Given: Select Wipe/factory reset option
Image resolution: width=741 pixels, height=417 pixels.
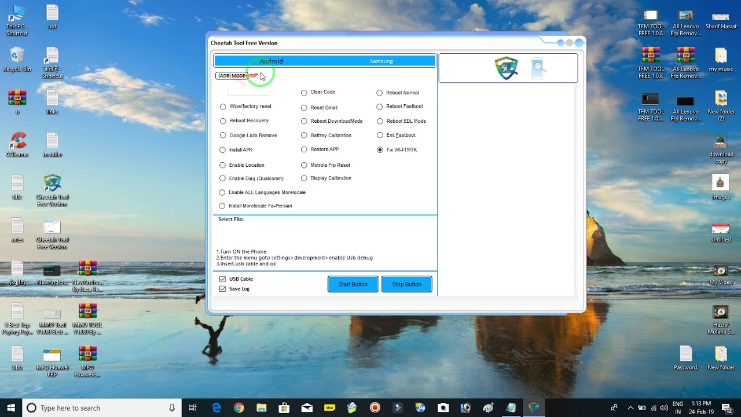Looking at the screenshot, I should pyautogui.click(x=223, y=107).
